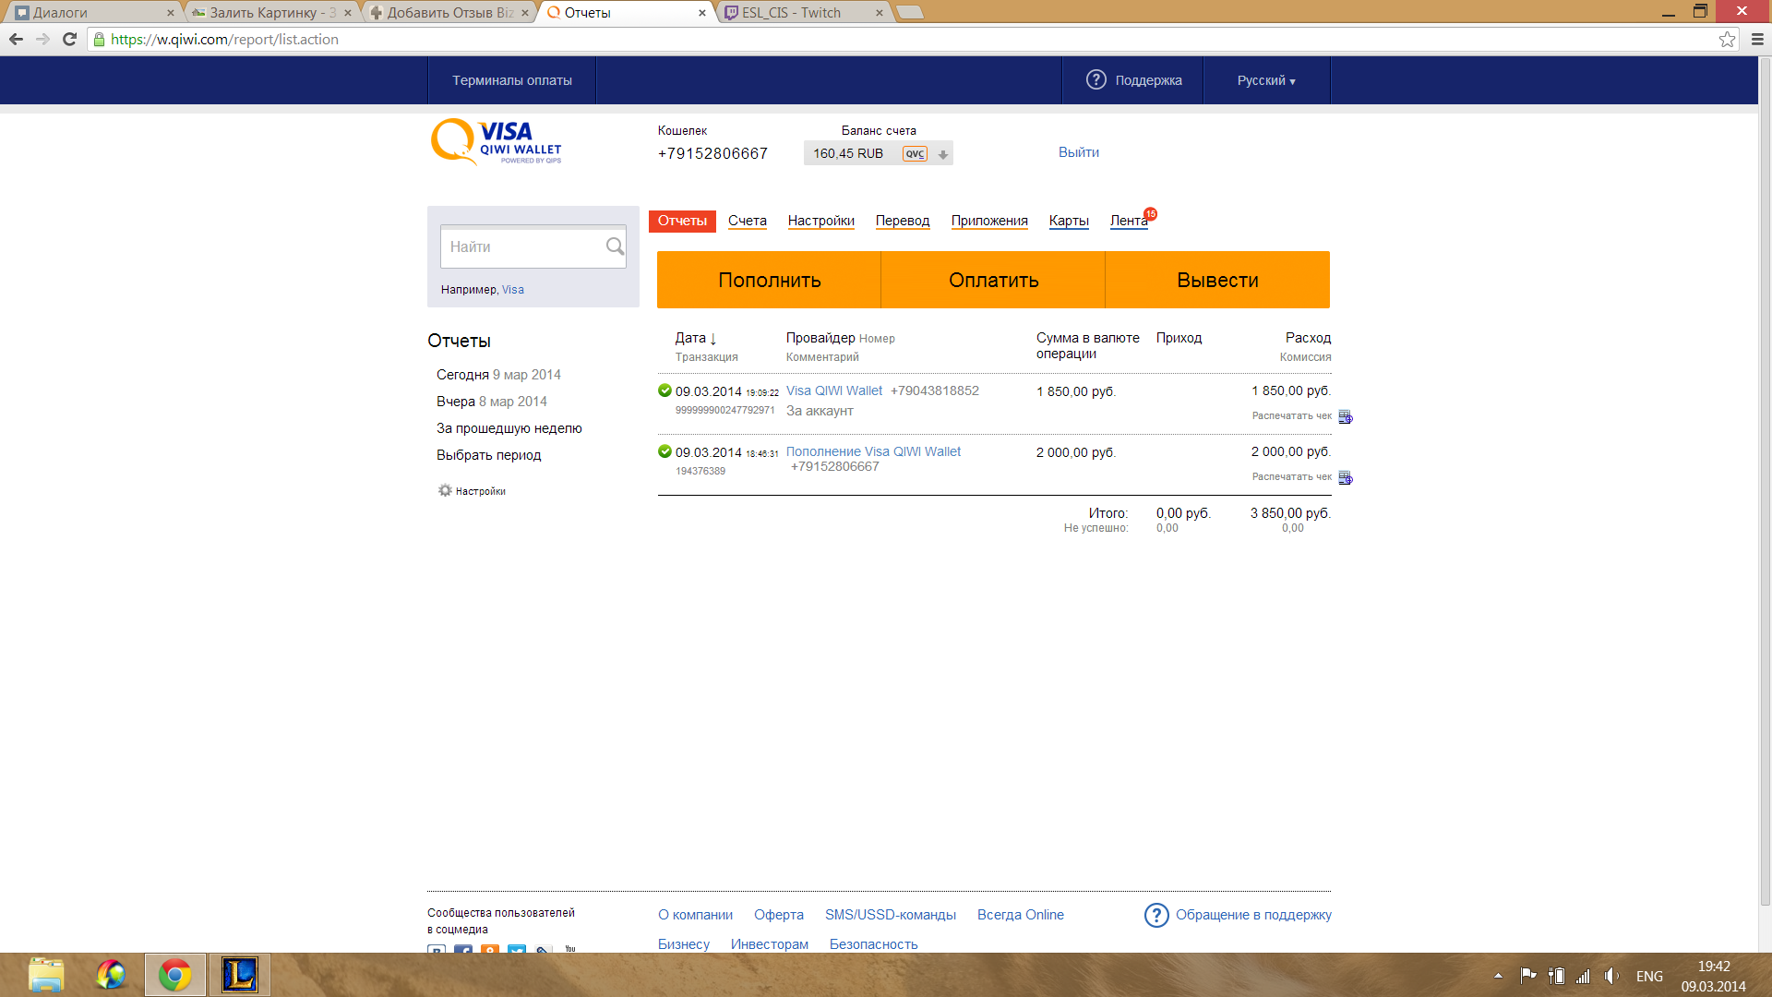Viewport: 1772px width, 997px height.
Task: Bookmark page with star icon
Action: point(1727,40)
